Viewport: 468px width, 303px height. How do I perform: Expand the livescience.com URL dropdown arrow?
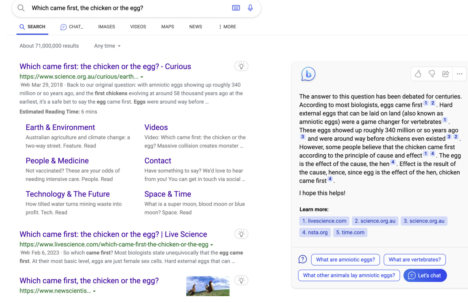pos(212,245)
